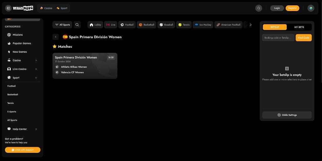Screen dimensions: 322x161
Task: Click the header search icon
Action: tap(258, 8)
